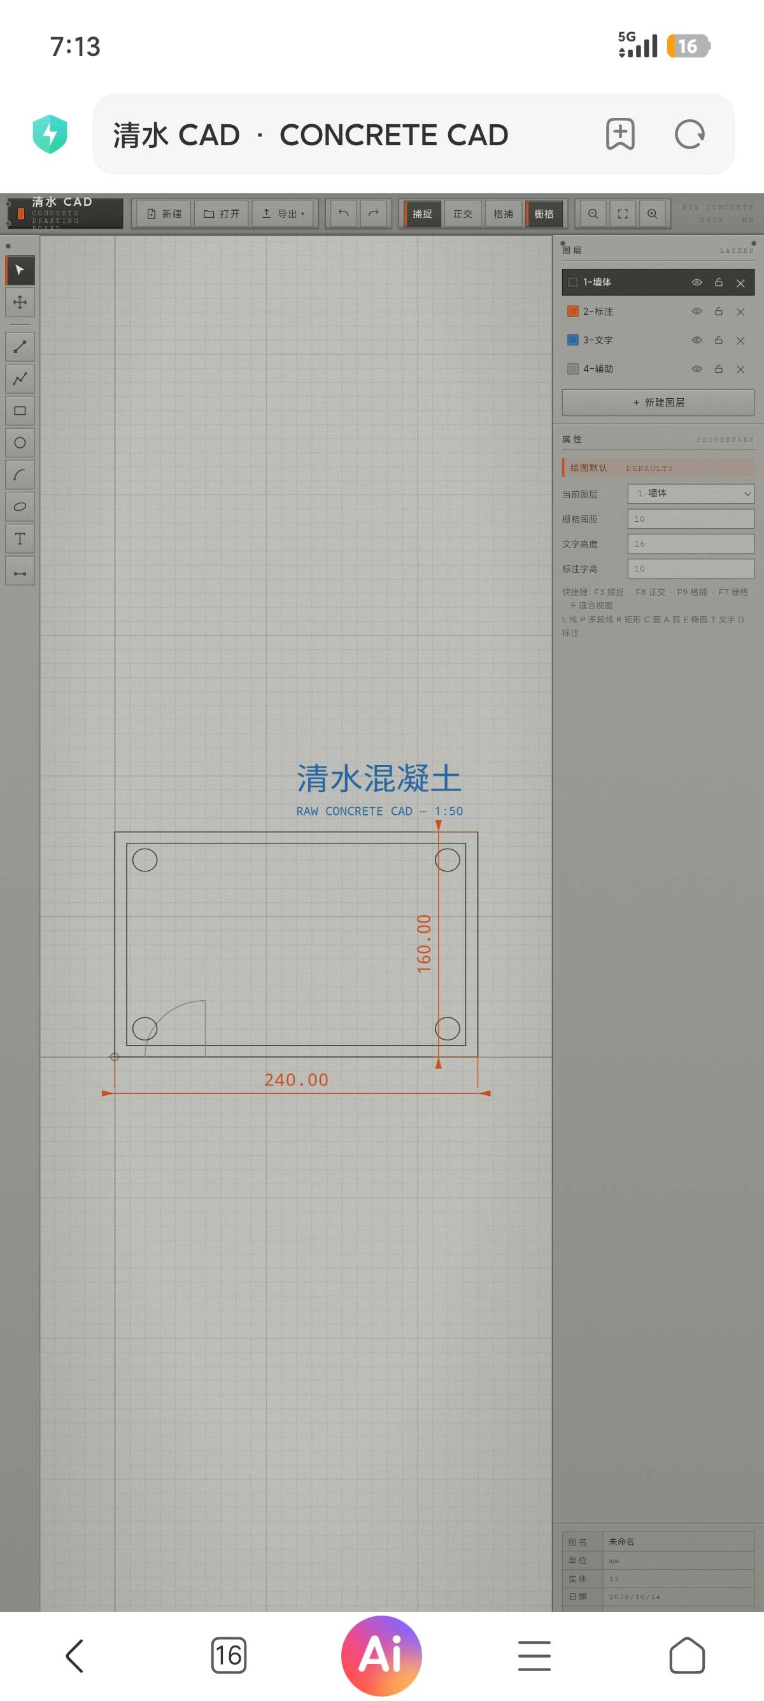Activate the dimension tool

tap(20, 571)
